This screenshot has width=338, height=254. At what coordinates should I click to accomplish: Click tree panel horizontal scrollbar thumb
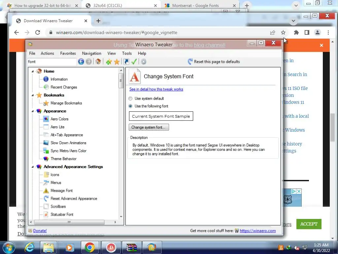69,222
